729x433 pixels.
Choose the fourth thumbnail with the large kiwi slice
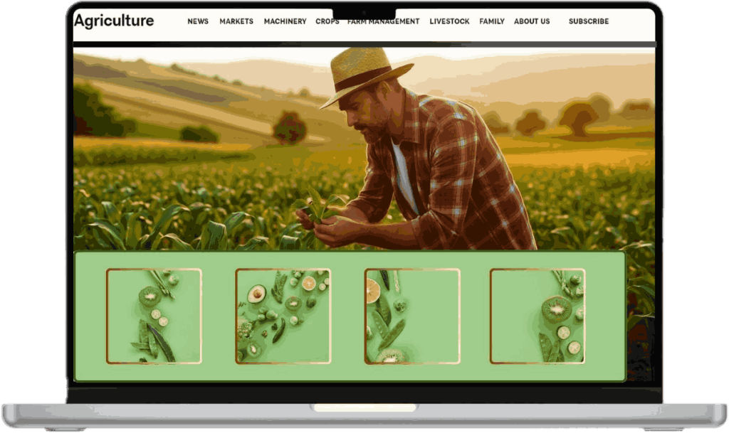(537, 316)
